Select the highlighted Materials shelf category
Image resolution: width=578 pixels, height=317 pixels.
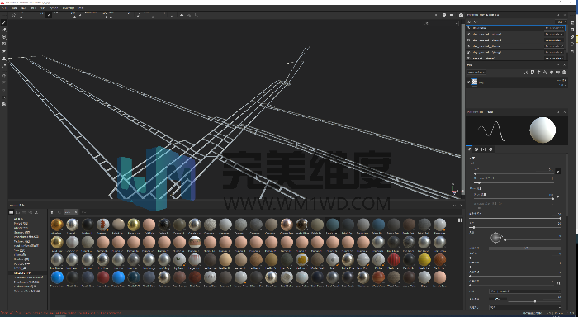[x=28, y=273]
